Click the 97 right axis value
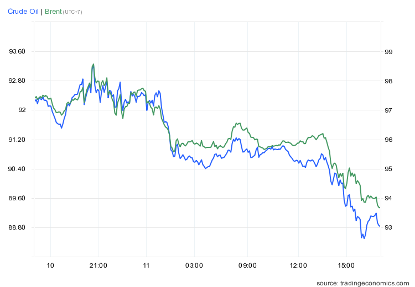 tap(388, 110)
